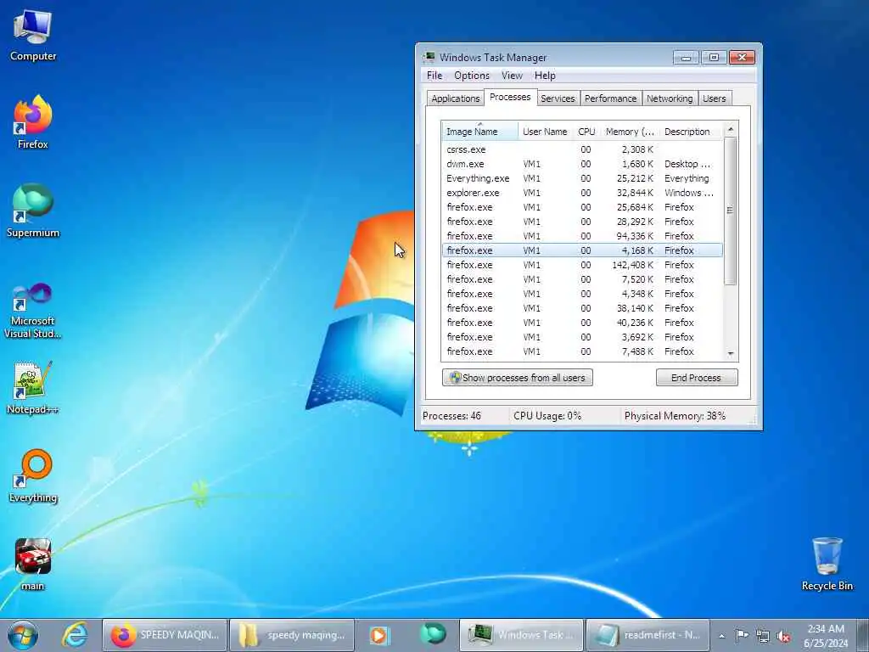Click Windows Task Manager taskbar button

(521, 635)
